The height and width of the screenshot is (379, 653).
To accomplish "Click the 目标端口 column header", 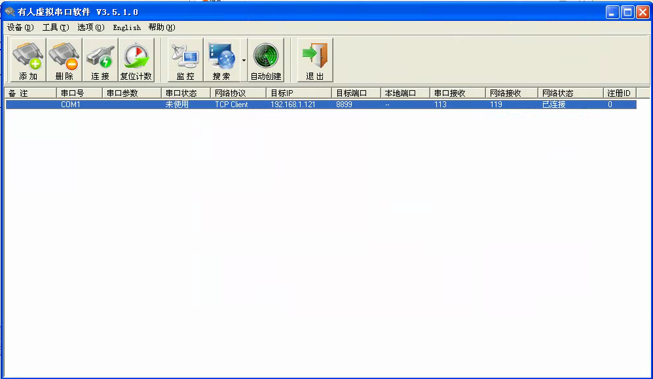I will click(356, 93).
